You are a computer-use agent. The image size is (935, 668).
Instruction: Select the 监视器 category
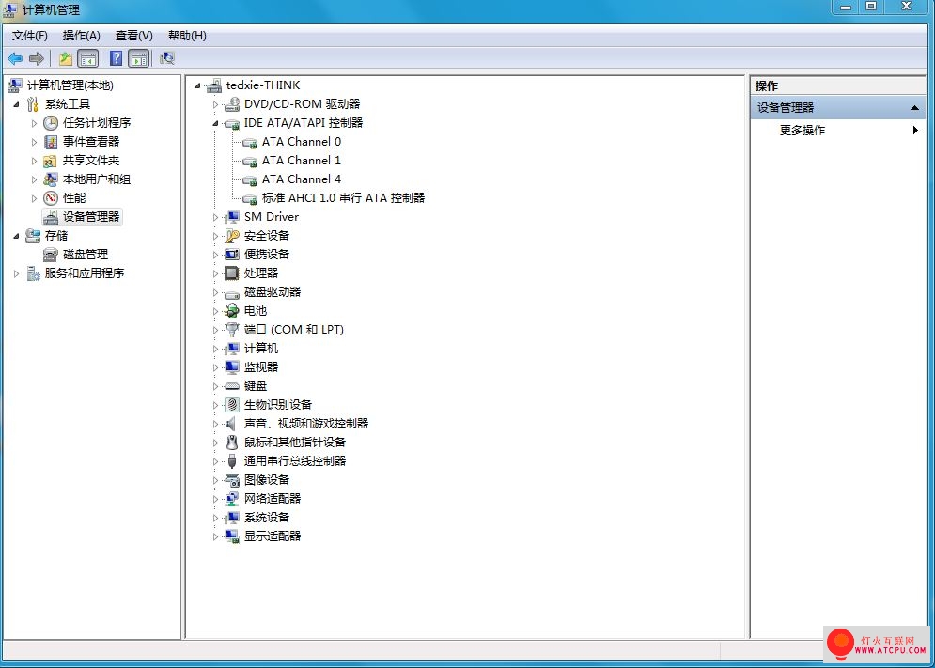pos(261,367)
